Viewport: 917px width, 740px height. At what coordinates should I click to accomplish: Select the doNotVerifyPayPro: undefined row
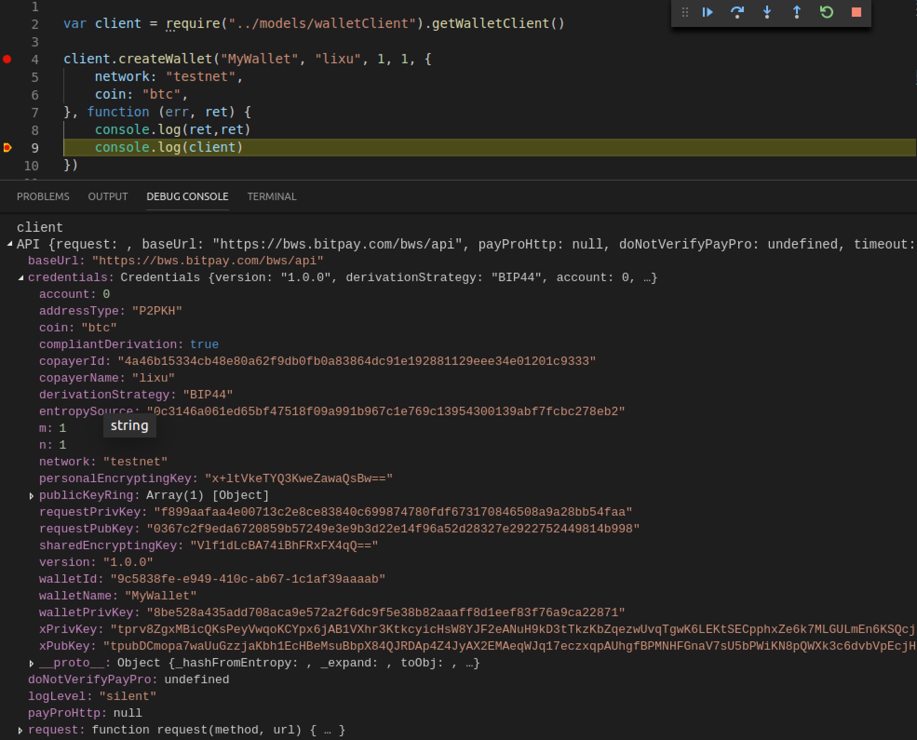(x=128, y=679)
